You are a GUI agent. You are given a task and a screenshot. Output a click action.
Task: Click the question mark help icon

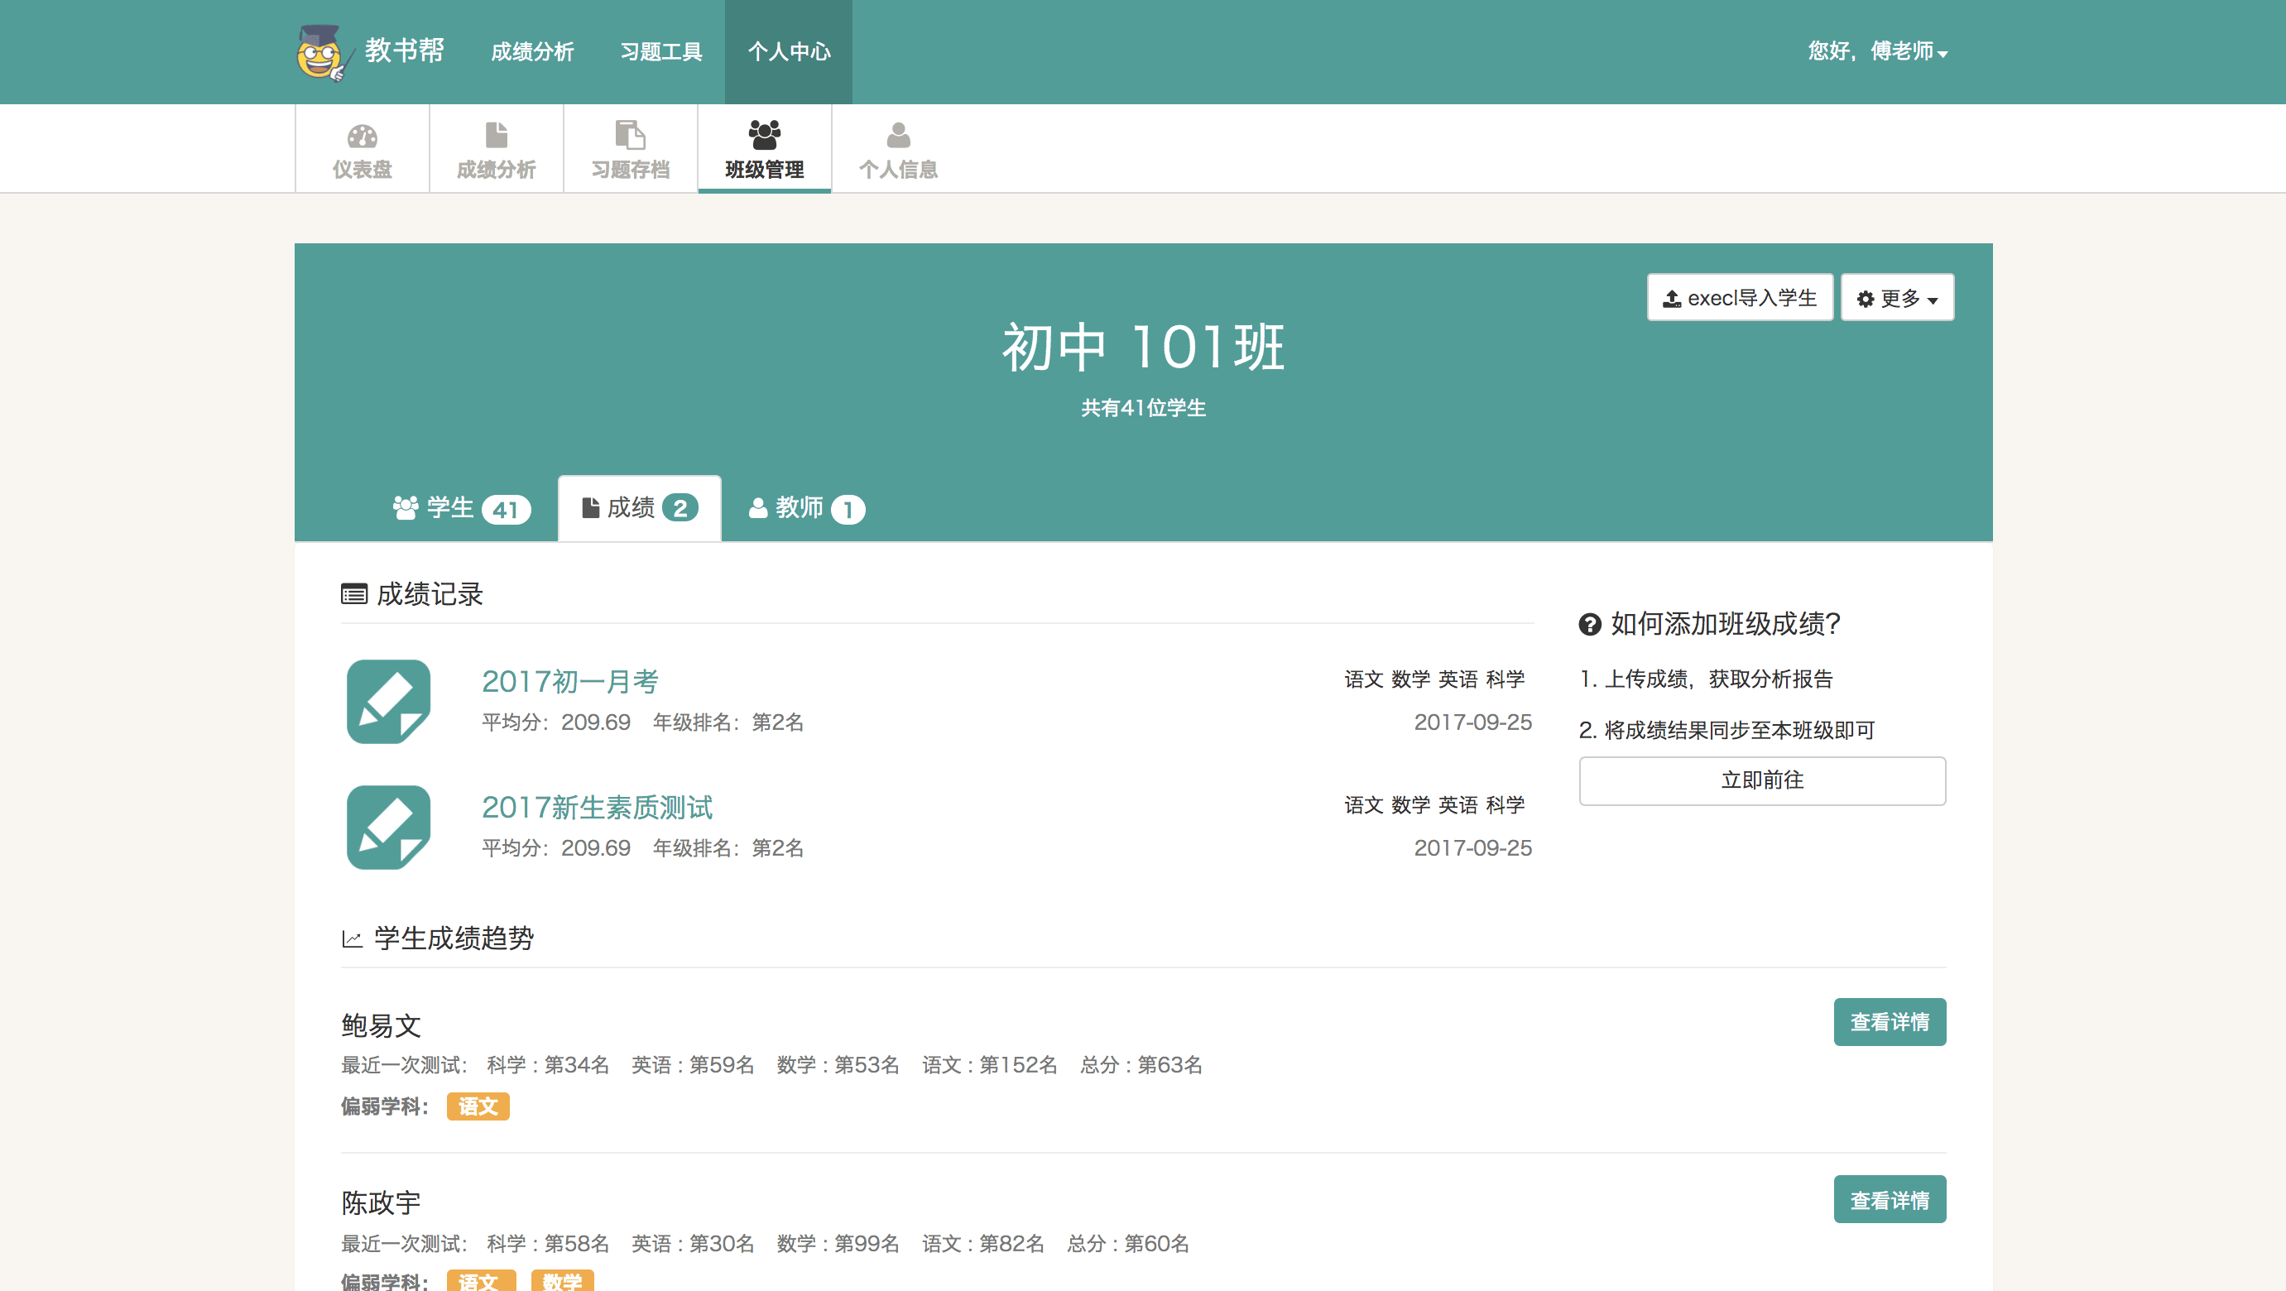(x=1589, y=625)
